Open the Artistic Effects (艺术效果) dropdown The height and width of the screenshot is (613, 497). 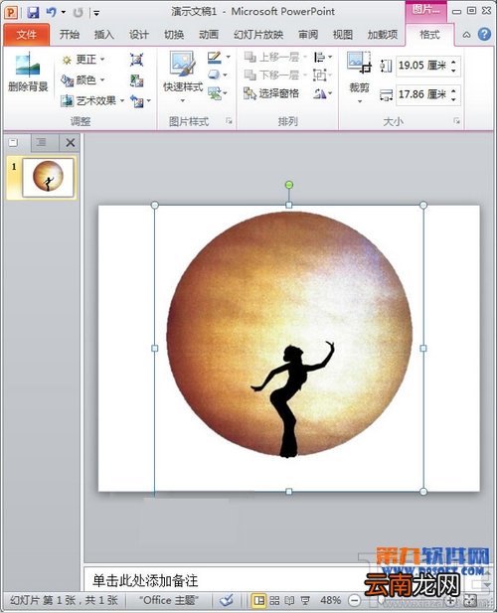(x=92, y=101)
